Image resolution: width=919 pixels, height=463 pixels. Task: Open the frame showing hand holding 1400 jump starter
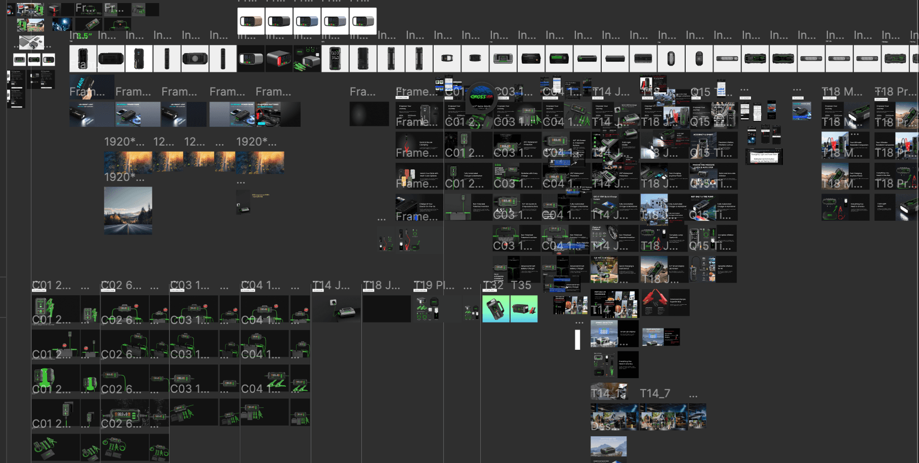pyautogui.click(x=92, y=87)
